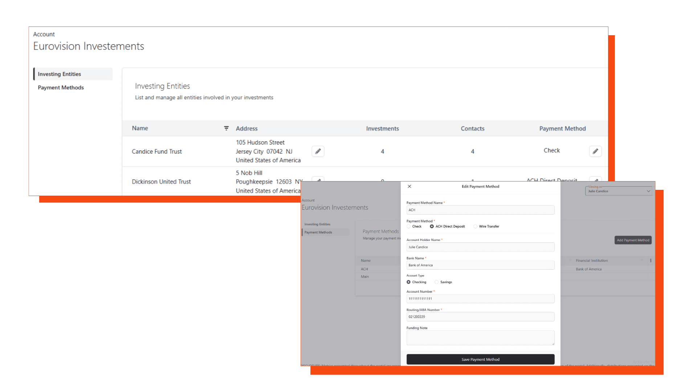The width and height of the screenshot is (697, 392).
Task: Select Wire Transfer radio option
Action: pos(475,226)
